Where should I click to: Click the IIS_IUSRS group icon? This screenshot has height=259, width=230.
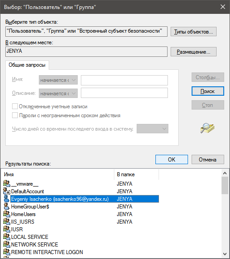pos(7,222)
